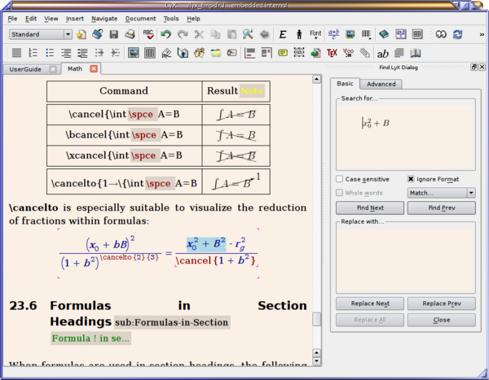
Task: Click the Undo arrow icon
Action: click(165, 34)
